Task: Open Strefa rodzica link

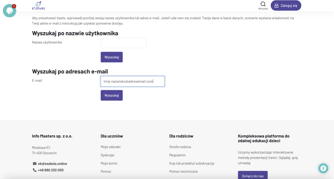Action: pos(180,147)
